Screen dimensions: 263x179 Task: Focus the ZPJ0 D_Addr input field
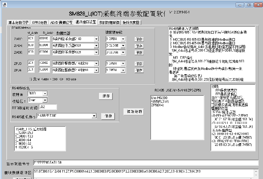tap(45, 63)
